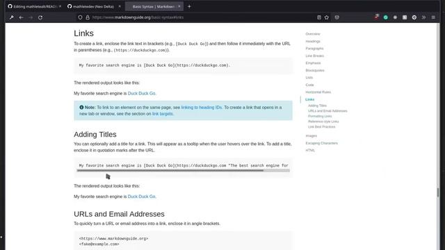Go to Link Best Practices sidebar sub-item
This screenshot has height=250, width=445.
(321, 126)
